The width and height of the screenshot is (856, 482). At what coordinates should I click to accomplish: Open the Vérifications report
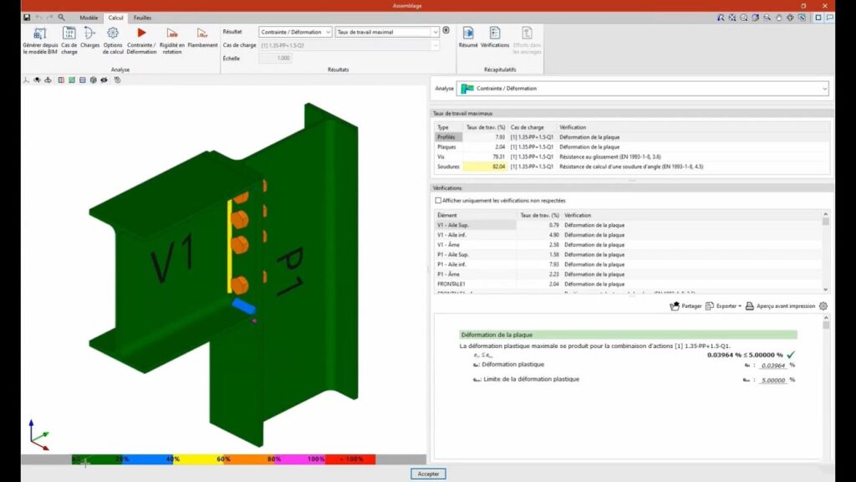(495, 34)
